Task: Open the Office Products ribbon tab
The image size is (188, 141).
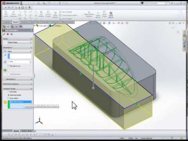Action: tap(67, 22)
